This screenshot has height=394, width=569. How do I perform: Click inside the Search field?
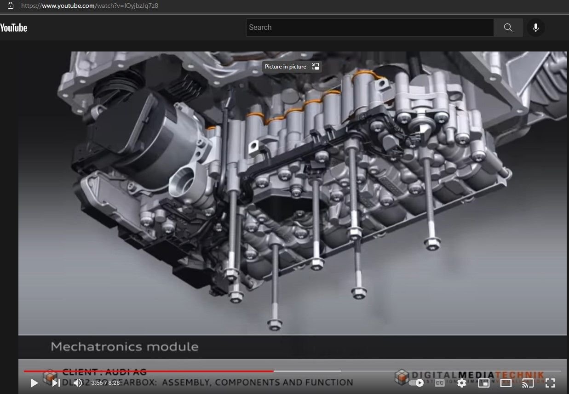tap(368, 28)
